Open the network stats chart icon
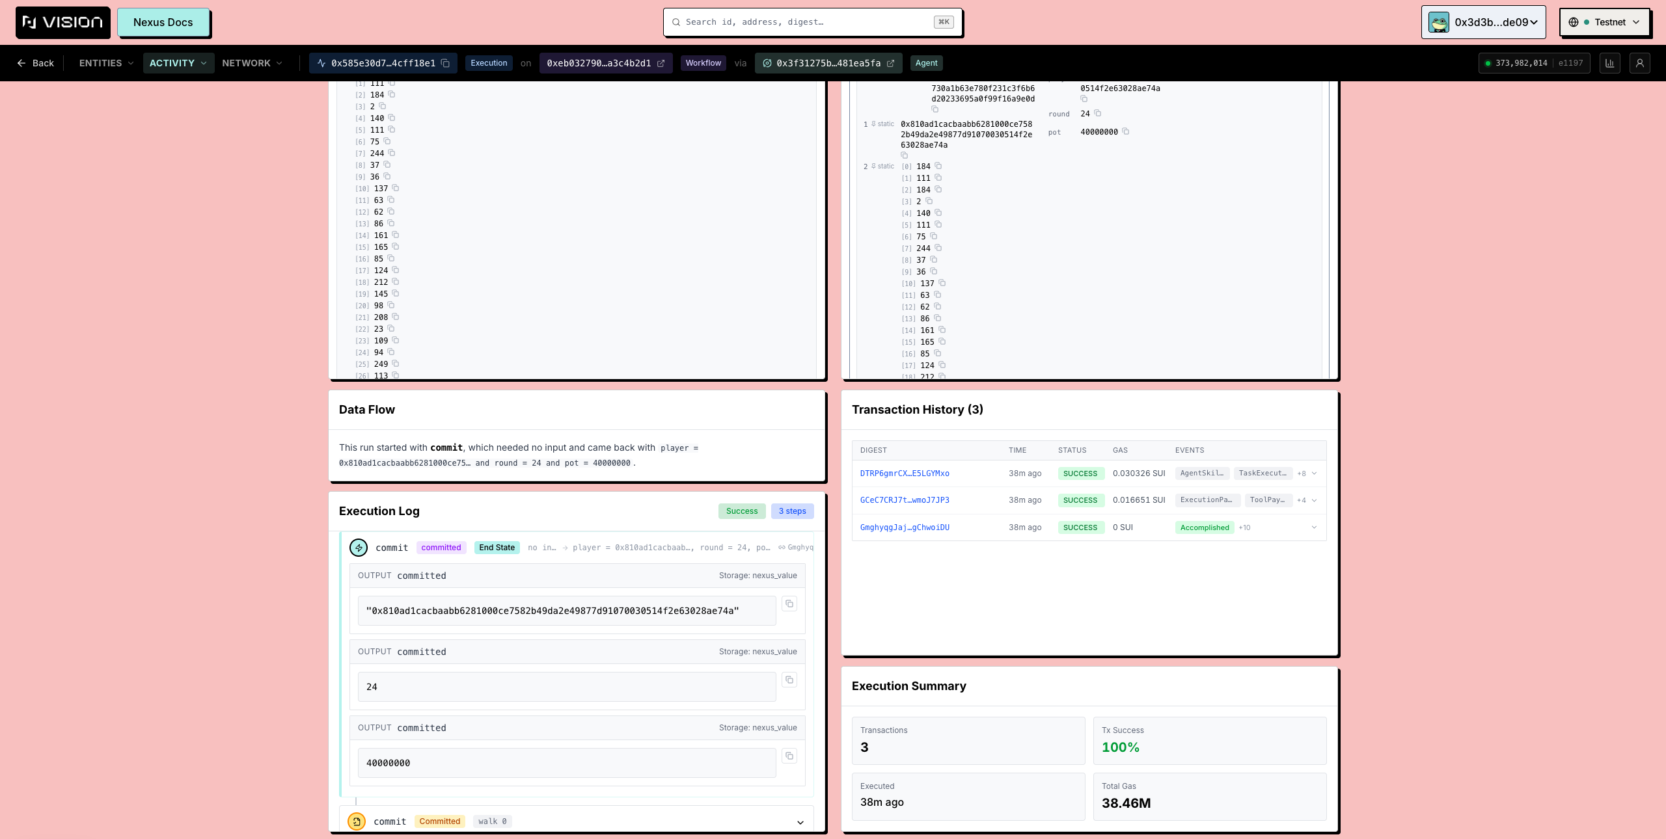The image size is (1666, 839). click(1609, 63)
